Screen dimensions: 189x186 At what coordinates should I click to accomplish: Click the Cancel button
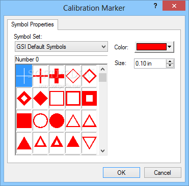[163, 173]
